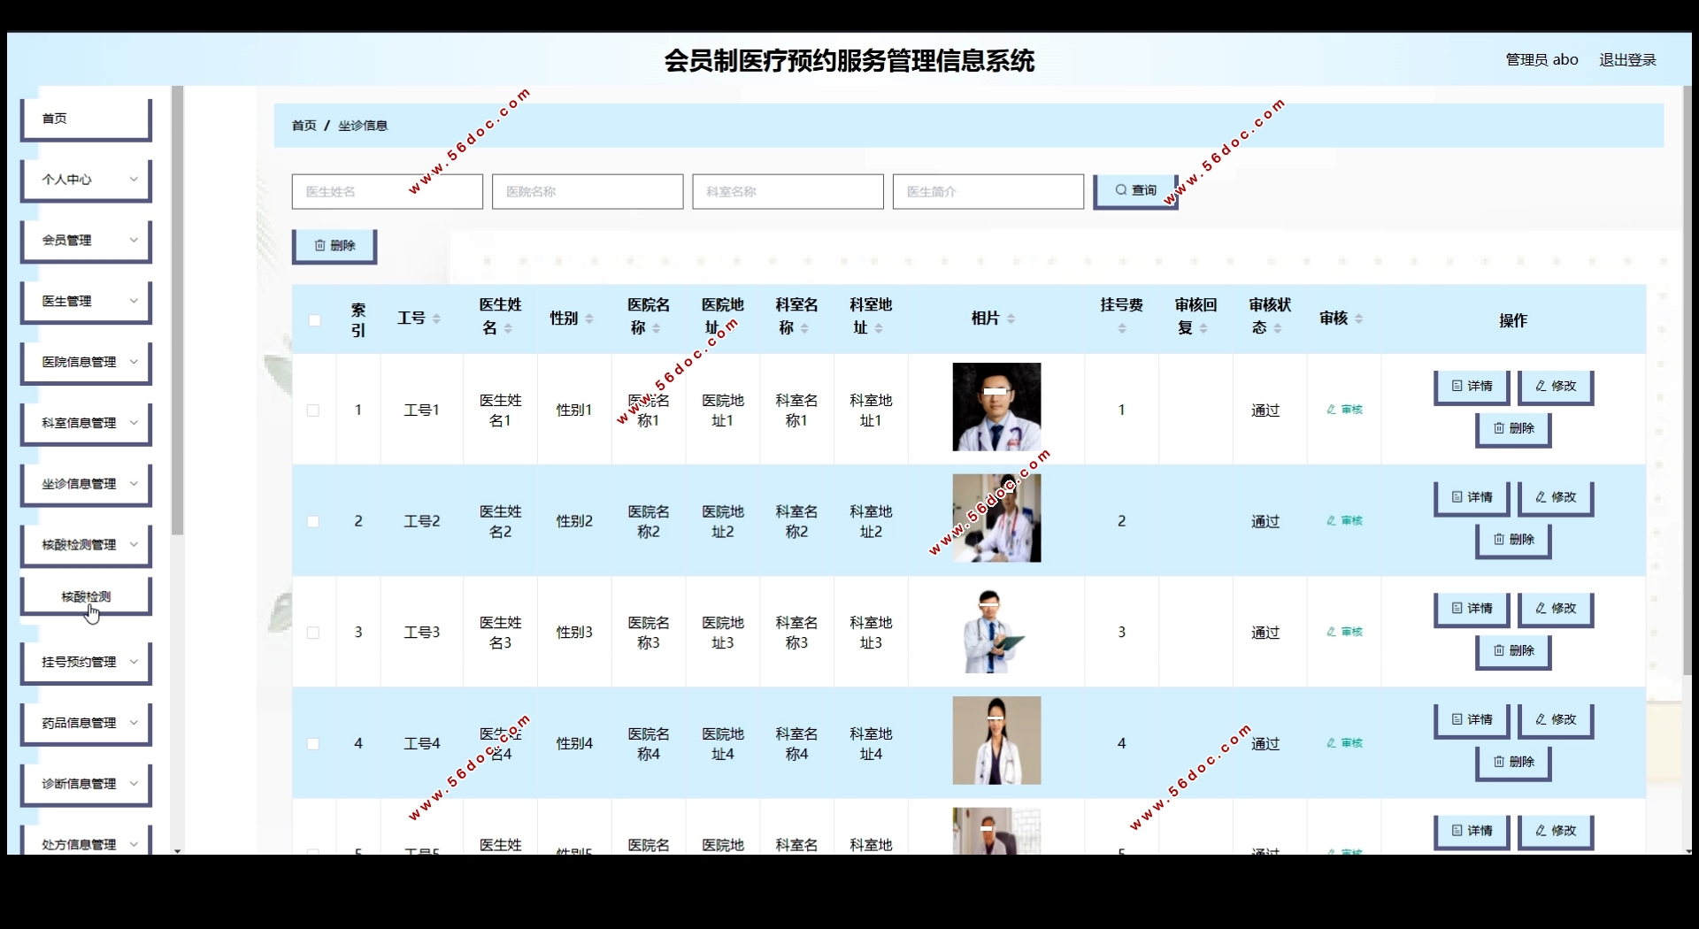1699x929 pixels.
Task: Click 删除 for row 工号3
Action: (x=1513, y=651)
